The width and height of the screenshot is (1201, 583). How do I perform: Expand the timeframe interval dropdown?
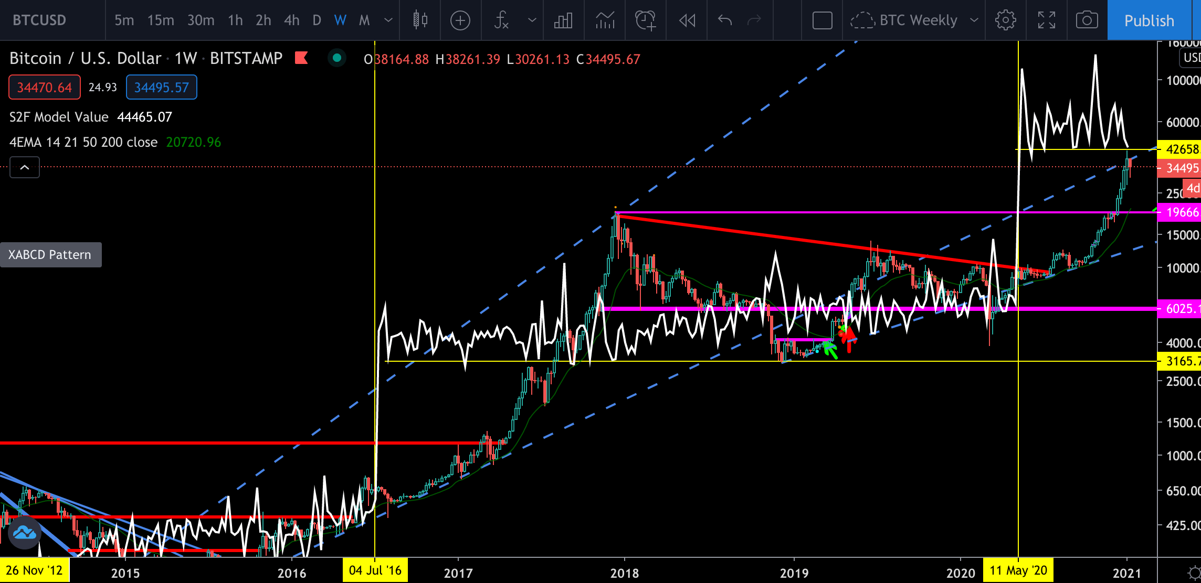(388, 20)
